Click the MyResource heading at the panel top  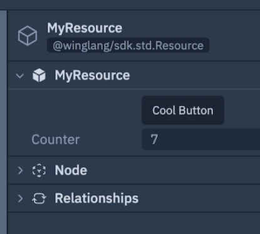coord(85,28)
